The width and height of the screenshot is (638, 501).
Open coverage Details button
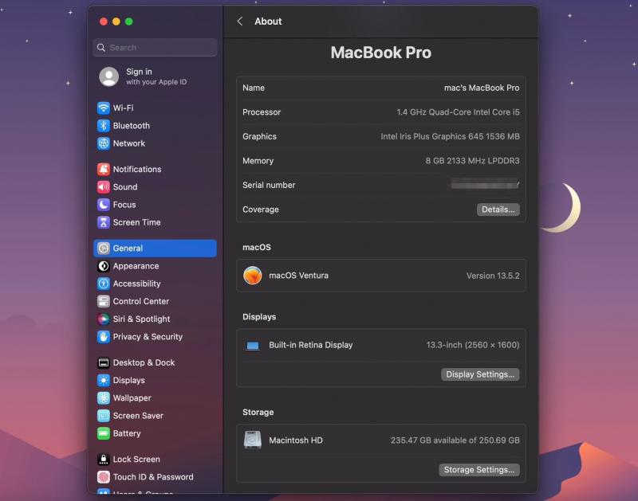pos(498,209)
